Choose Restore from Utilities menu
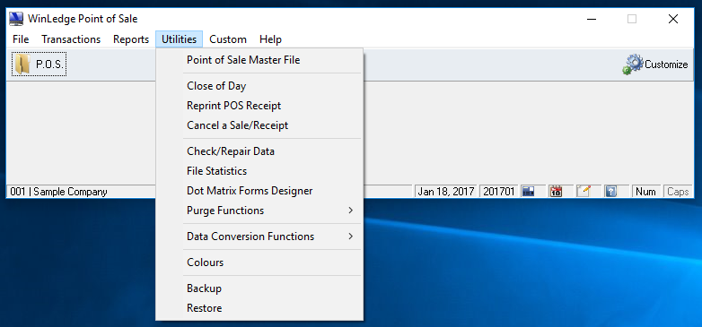The height and width of the screenshot is (327, 702). pos(259,308)
